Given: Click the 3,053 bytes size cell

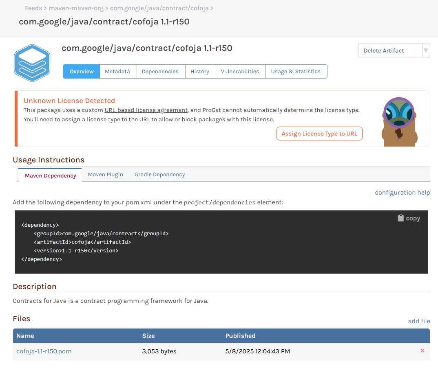Looking at the screenshot, I should [159, 351].
